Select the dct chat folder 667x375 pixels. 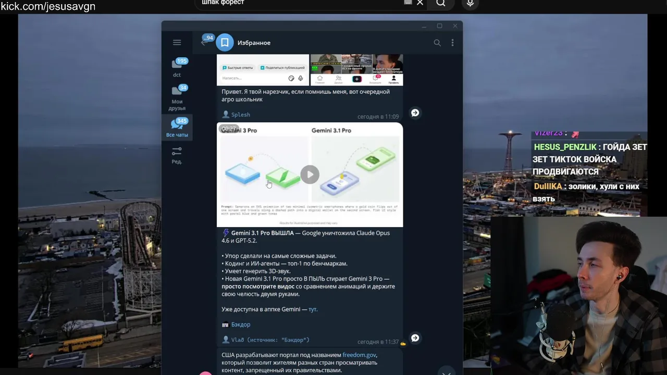click(177, 68)
